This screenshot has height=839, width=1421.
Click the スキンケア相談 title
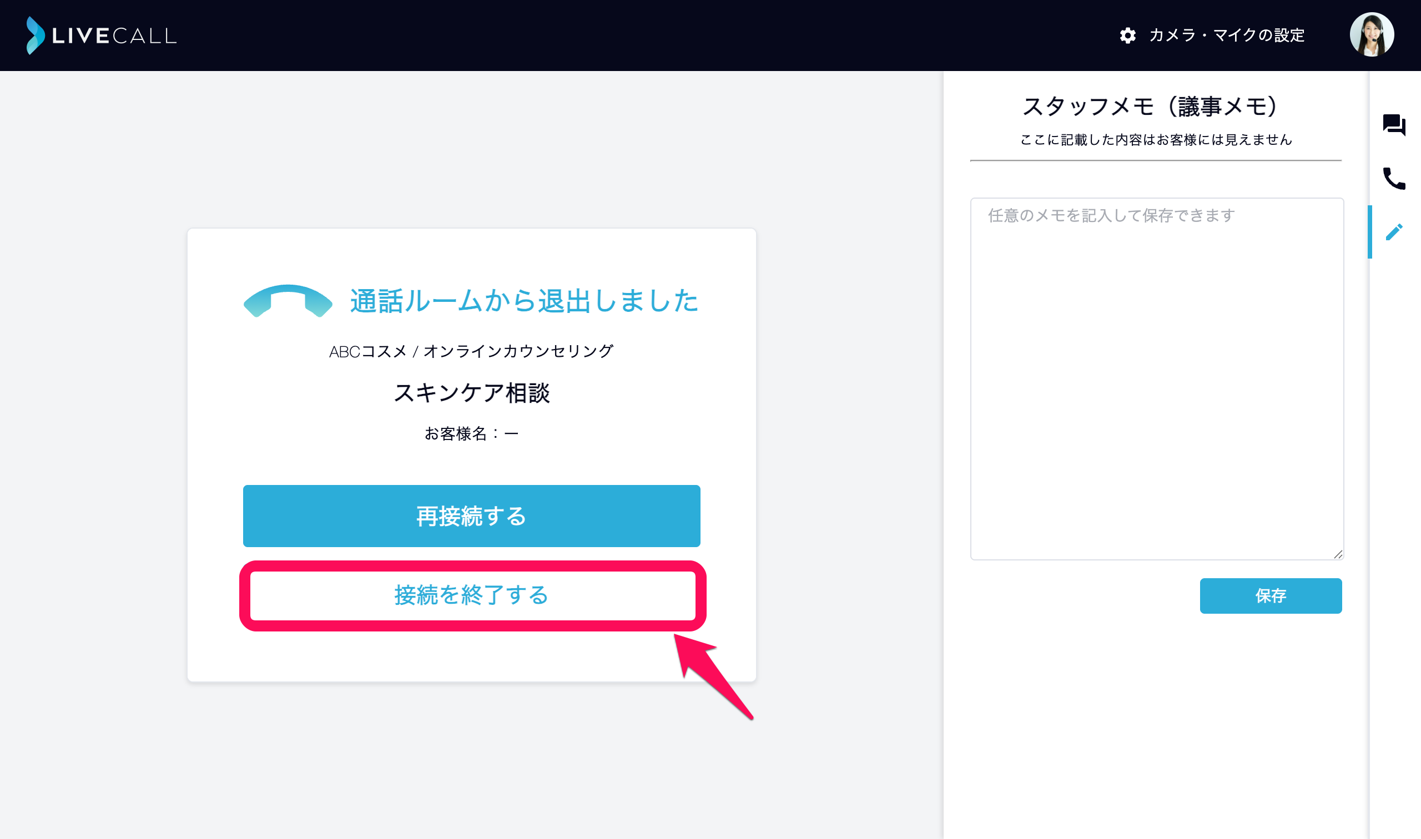(x=472, y=392)
